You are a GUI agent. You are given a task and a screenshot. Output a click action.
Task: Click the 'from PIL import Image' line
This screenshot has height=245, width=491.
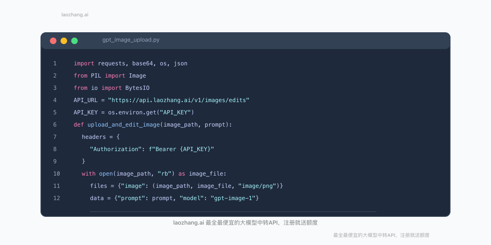(110, 76)
